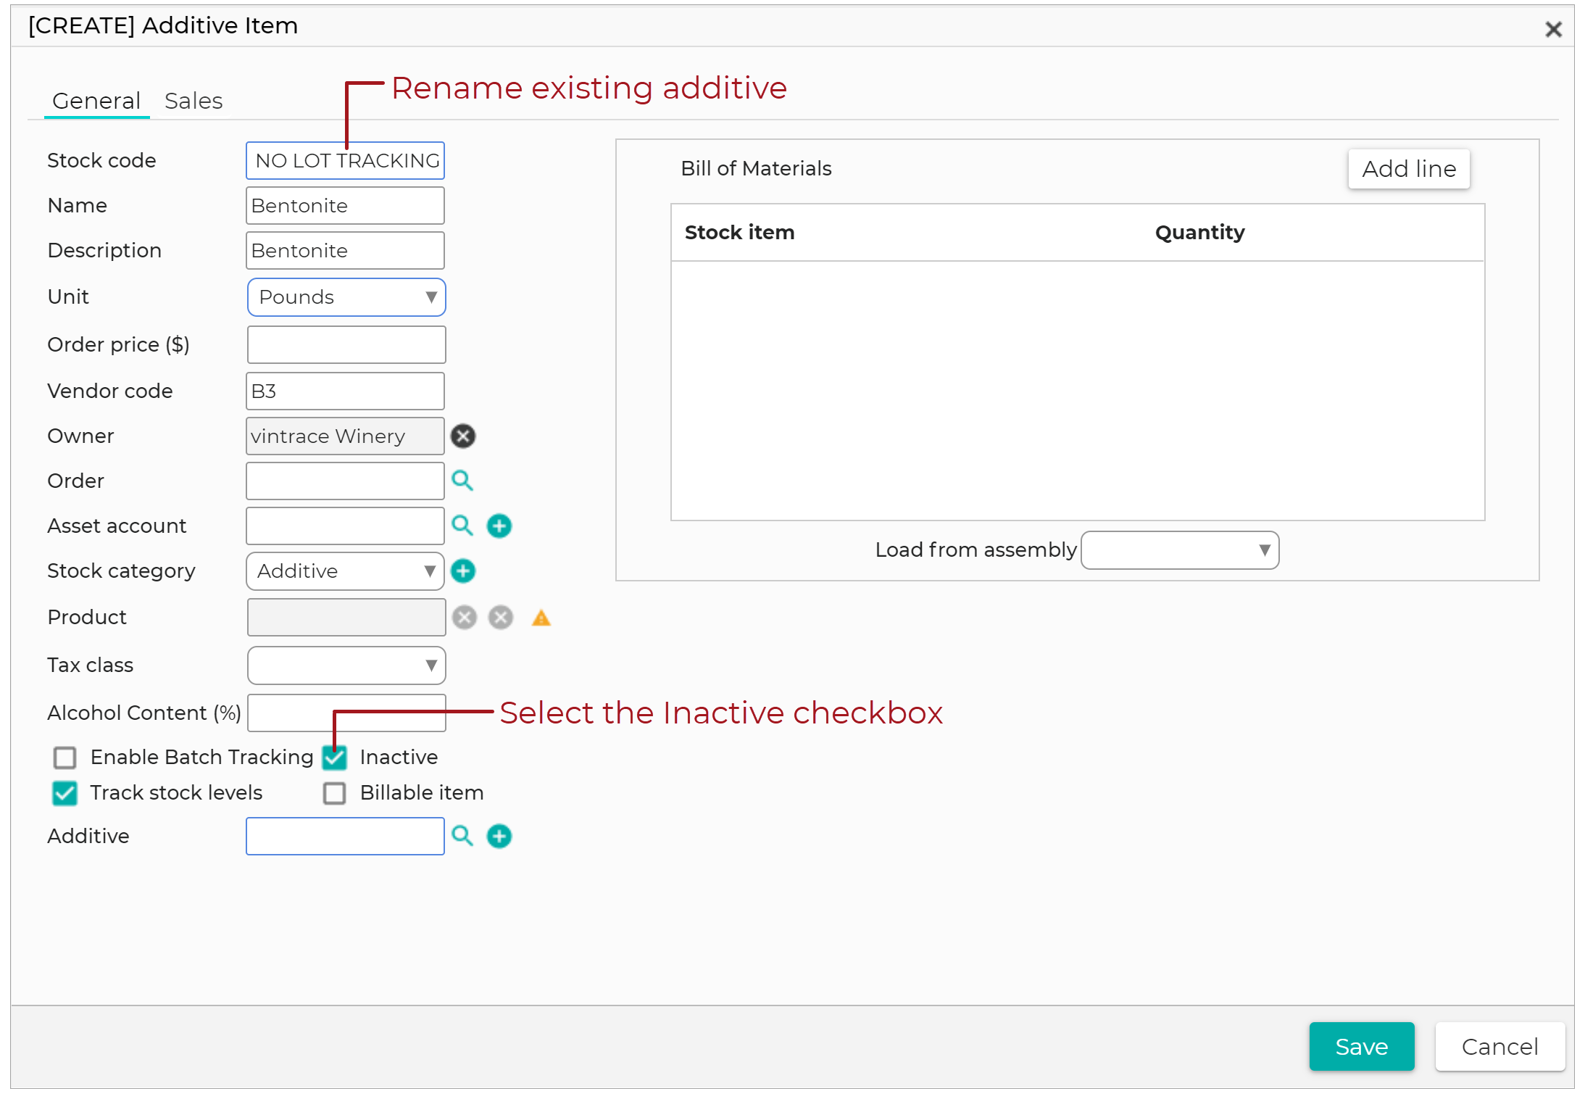Switch to the Sales tab

[x=194, y=100]
